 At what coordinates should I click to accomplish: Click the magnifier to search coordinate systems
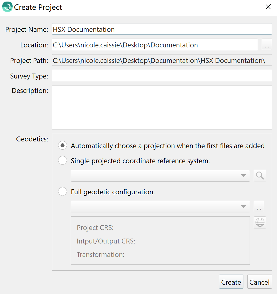coord(260,176)
